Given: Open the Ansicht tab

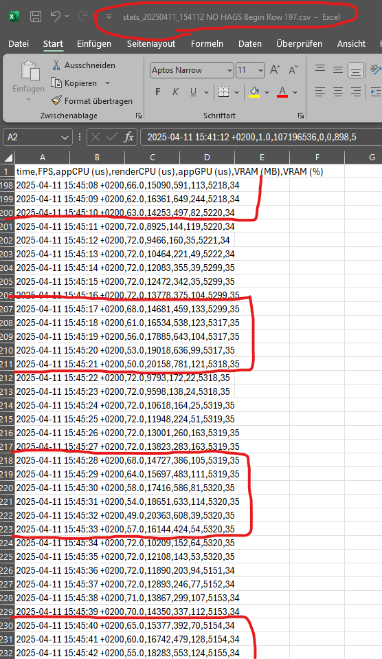Looking at the screenshot, I should point(351,44).
